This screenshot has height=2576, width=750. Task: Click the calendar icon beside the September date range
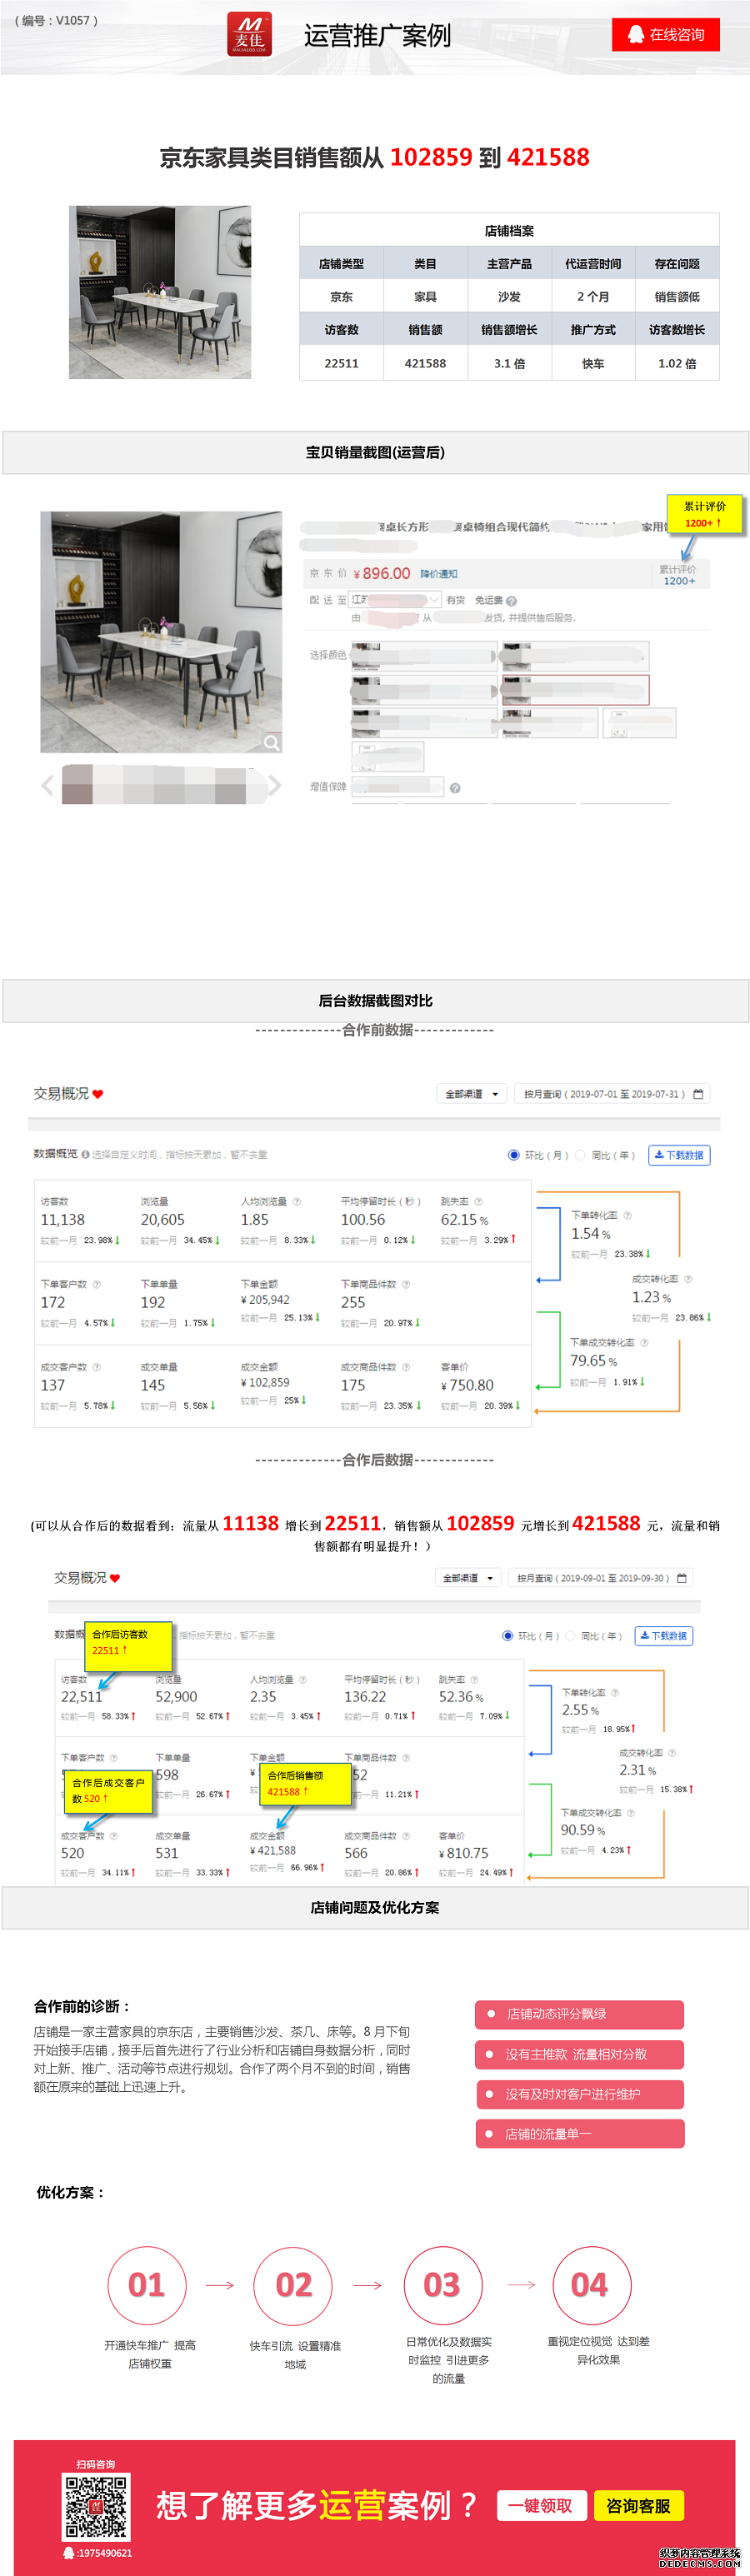[x=682, y=1578]
